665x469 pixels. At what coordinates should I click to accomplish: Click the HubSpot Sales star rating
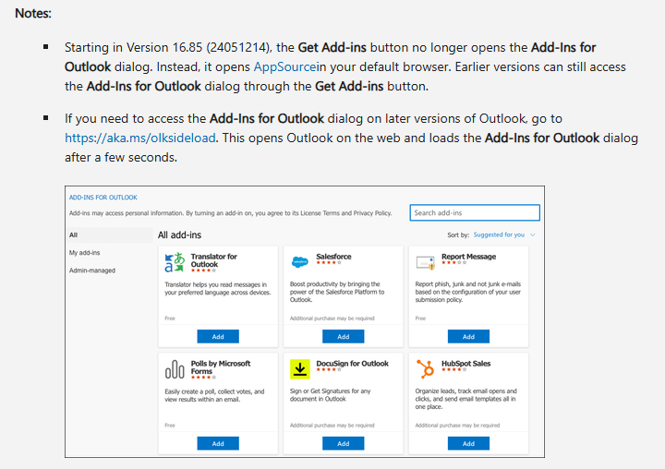(x=453, y=369)
